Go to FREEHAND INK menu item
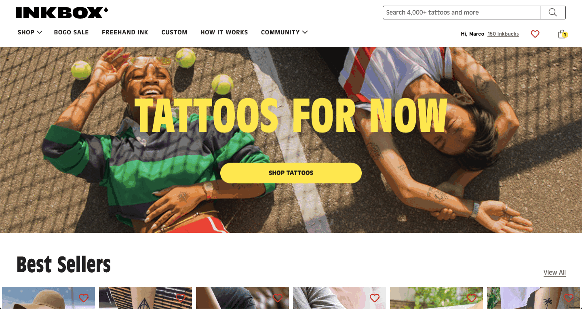Viewport: 582px width, 309px height. [x=125, y=32]
